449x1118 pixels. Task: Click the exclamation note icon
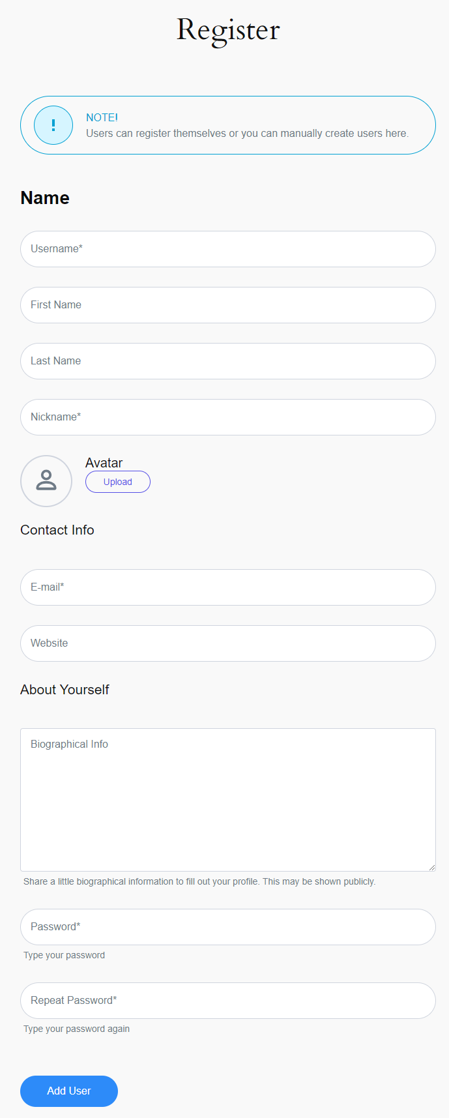tap(53, 125)
